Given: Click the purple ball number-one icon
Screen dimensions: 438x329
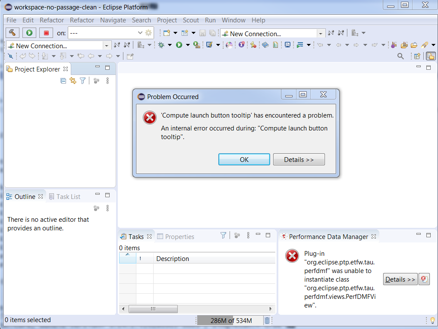Looking at the screenshot, I should [x=242, y=45].
